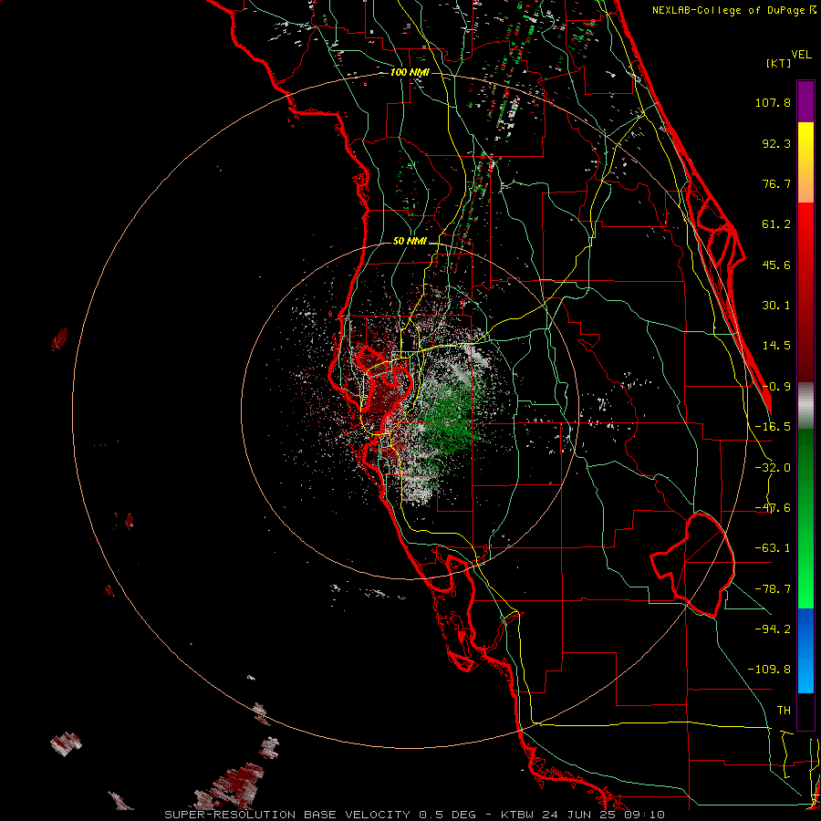Select the -32.0 legend value
821x821 pixels.
[773, 468]
